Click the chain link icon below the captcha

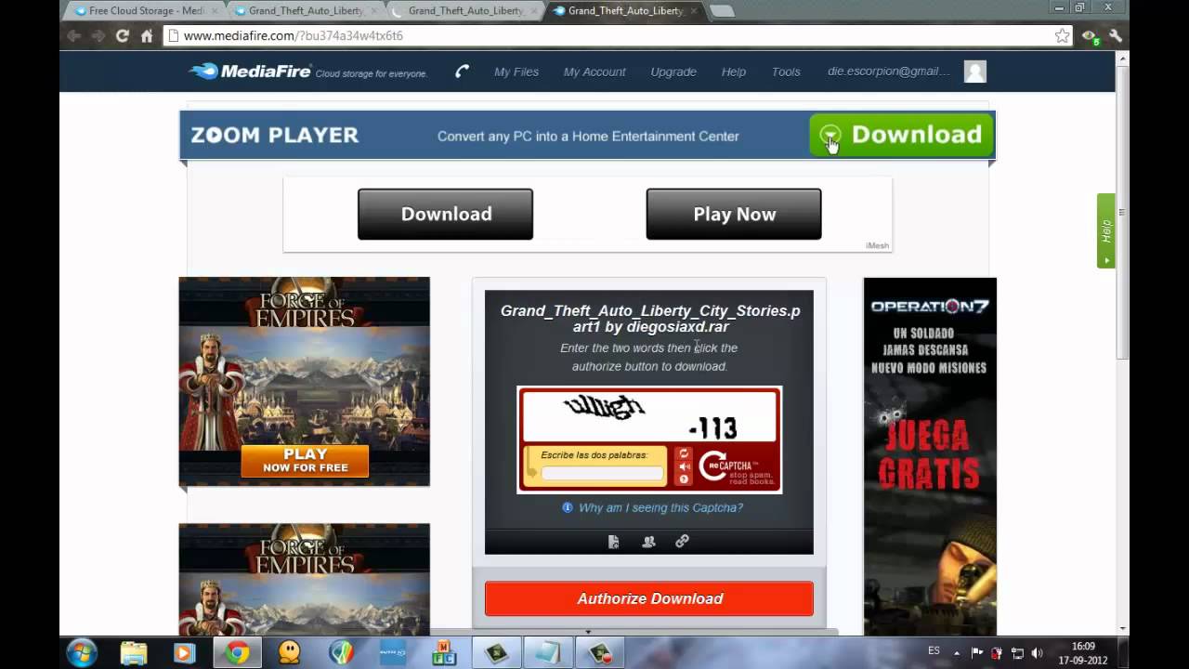[682, 542]
